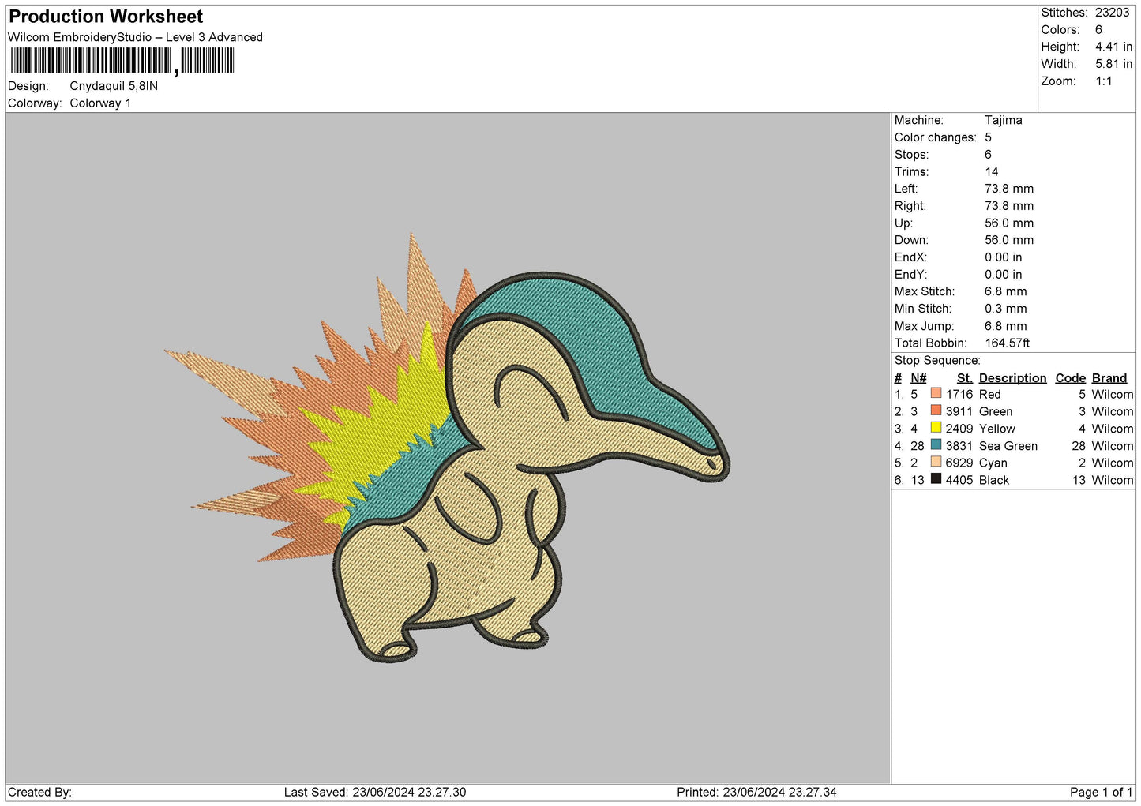The width and height of the screenshot is (1141, 806).
Task: Click the Green thread swatch in row 2
Action: [x=936, y=410]
